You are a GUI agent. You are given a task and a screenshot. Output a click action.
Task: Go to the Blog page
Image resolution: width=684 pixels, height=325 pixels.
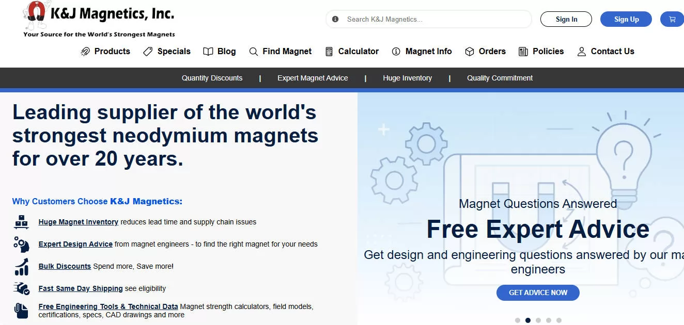tap(227, 52)
